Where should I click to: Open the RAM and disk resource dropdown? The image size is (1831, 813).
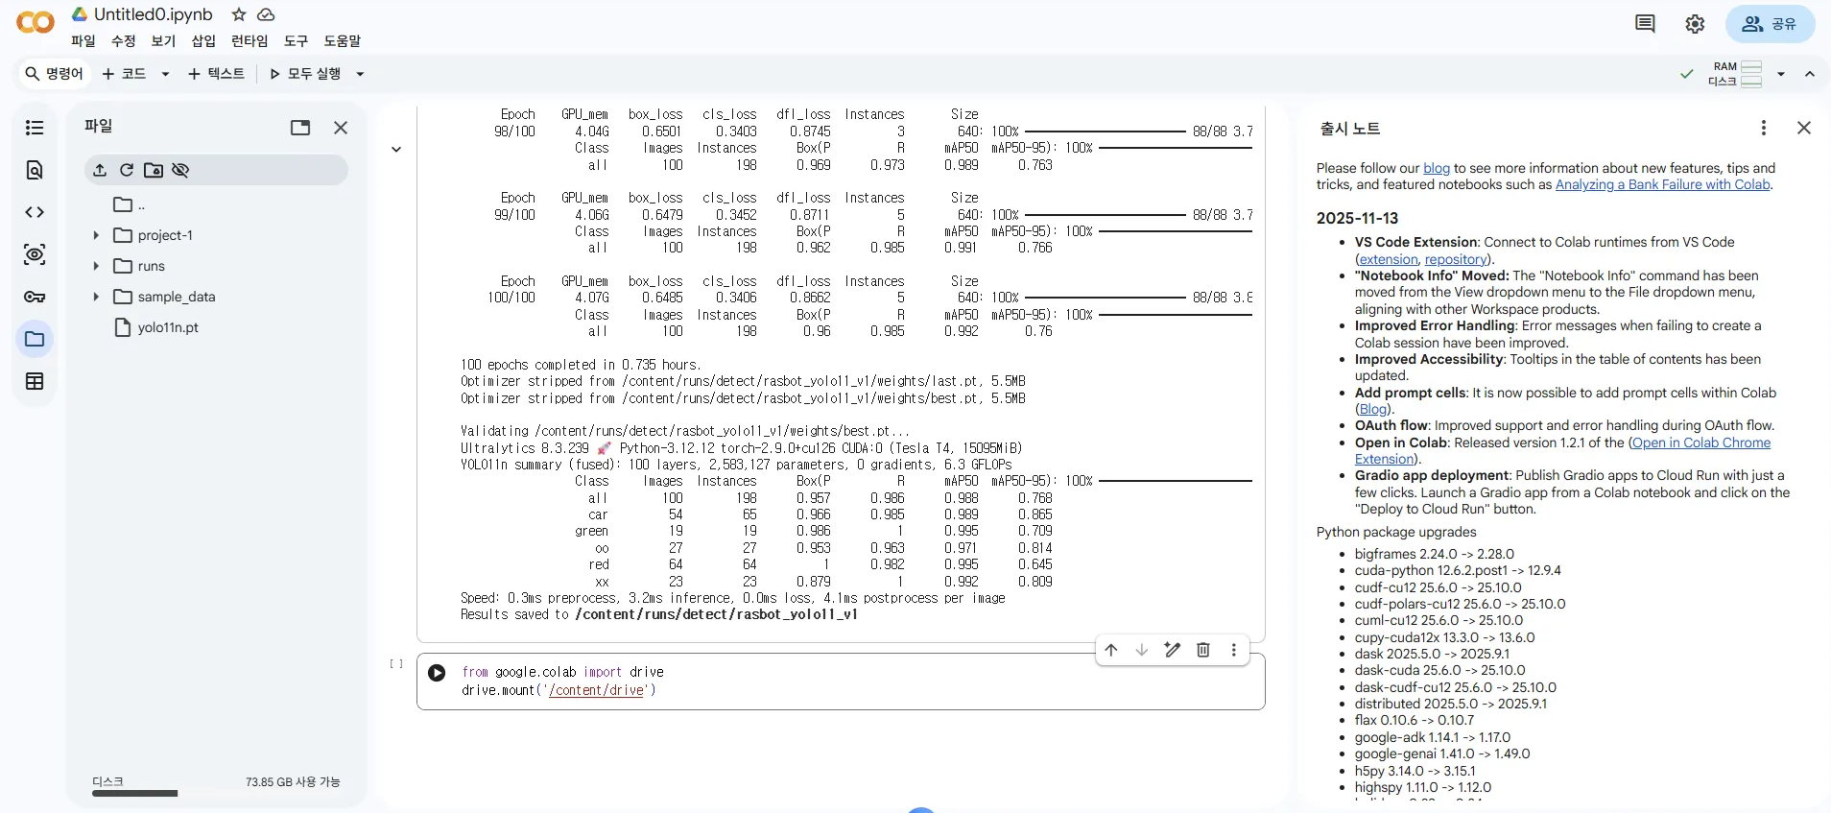click(1780, 74)
